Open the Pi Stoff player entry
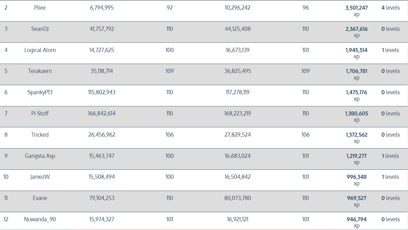 40,113
